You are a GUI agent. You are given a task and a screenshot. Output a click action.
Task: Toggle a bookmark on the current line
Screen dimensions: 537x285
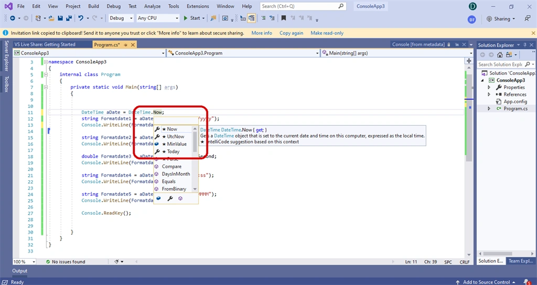point(284,18)
